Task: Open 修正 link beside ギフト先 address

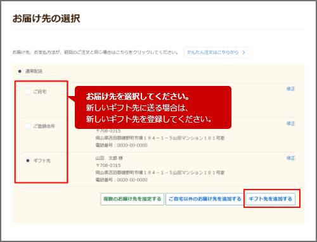Action: tap(290, 158)
